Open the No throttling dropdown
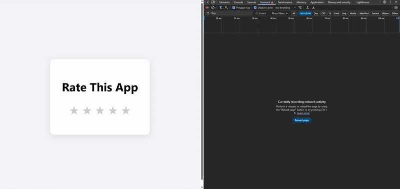Viewport: 400px width, 189px height. [285, 7]
